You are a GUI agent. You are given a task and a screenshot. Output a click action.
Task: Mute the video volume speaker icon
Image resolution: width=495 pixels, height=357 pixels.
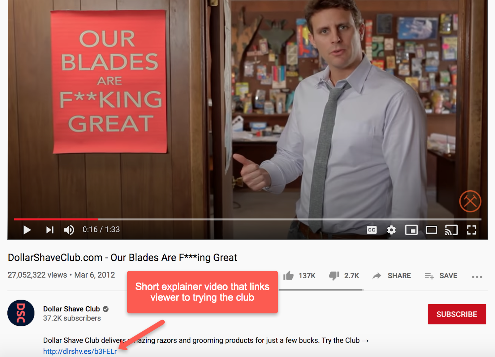click(x=69, y=230)
